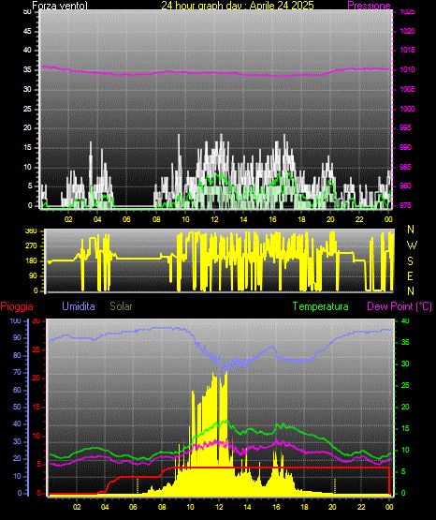Screen dimensions: 436x520
Task: Click the 12 hour marker on wind graph
Action: [214, 219]
